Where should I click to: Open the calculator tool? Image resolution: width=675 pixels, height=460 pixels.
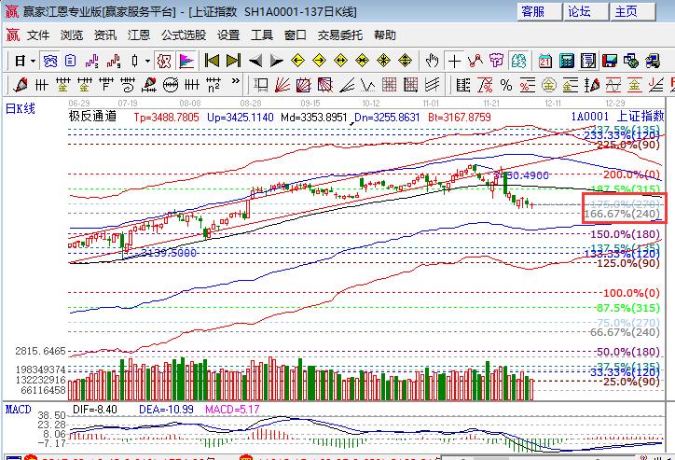coord(566,61)
